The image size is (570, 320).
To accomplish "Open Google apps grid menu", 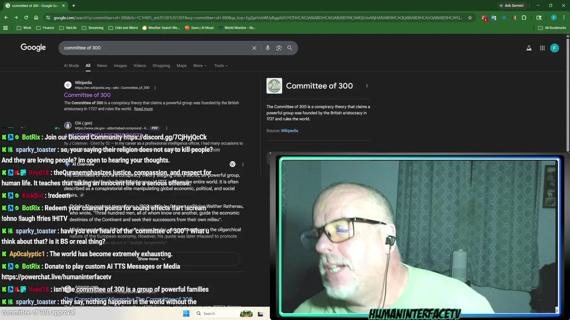I will pos(542,48).
